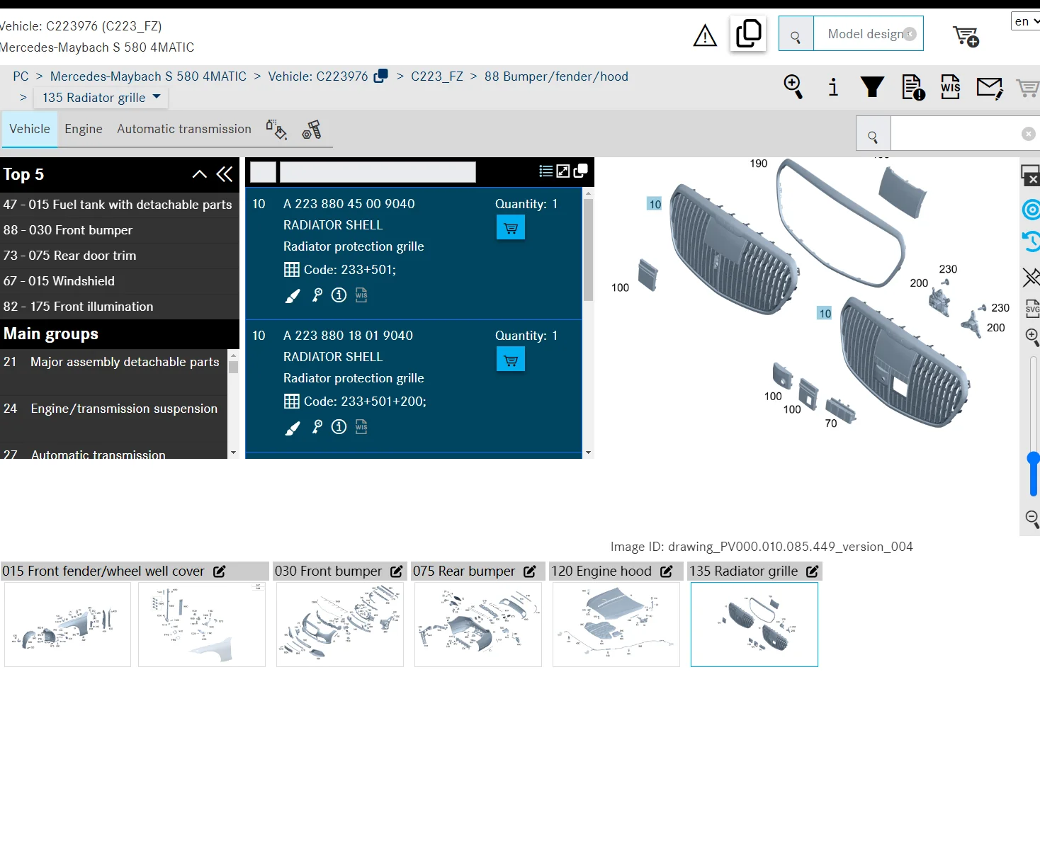Click the search icon beside Model designation field
This screenshot has width=1040, height=854.
pos(796,34)
